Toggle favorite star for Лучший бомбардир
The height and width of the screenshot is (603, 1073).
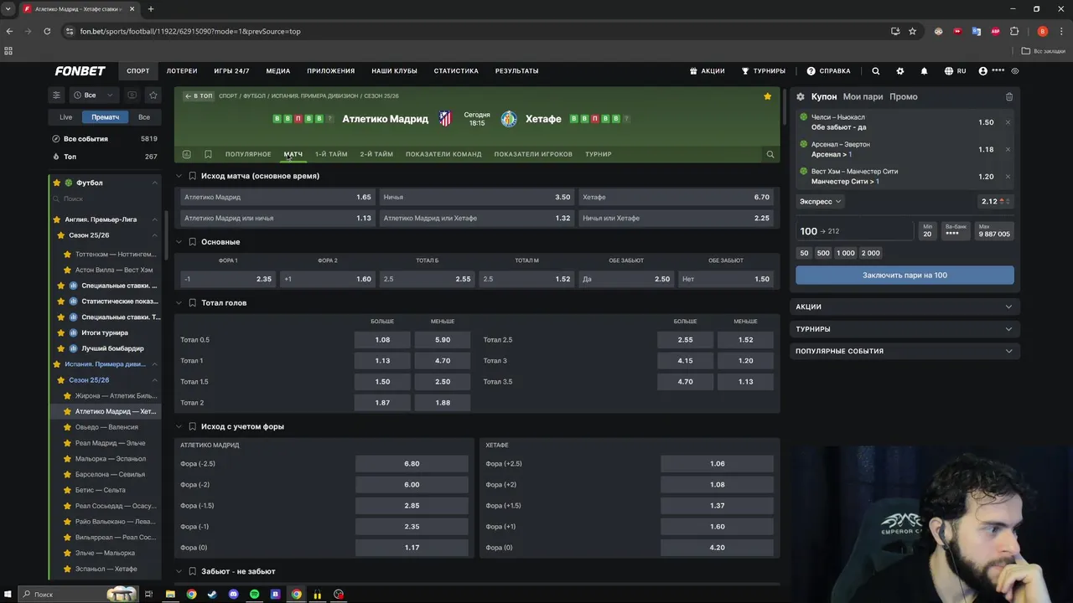pos(60,348)
